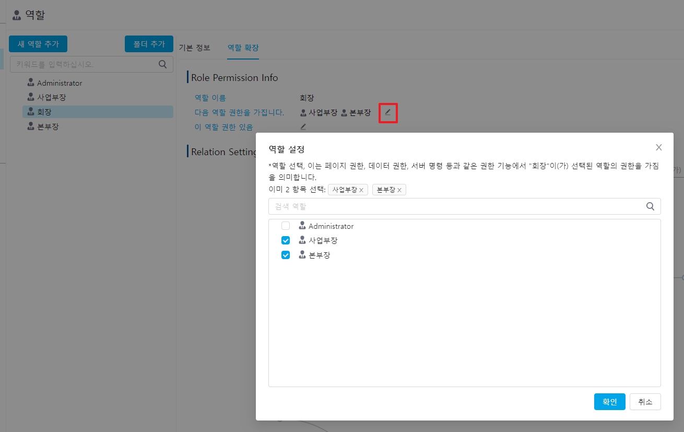The image size is (684, 432).
Task: Remove the 본부장 tag from selected items
Action: click(399, 190)
